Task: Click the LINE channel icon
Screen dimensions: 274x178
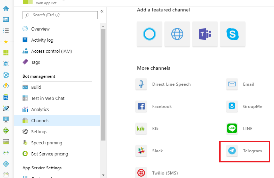Action: (x=232, y=128)
